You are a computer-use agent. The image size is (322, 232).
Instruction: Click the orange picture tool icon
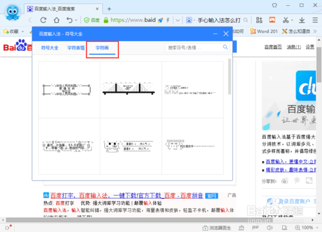272,20
